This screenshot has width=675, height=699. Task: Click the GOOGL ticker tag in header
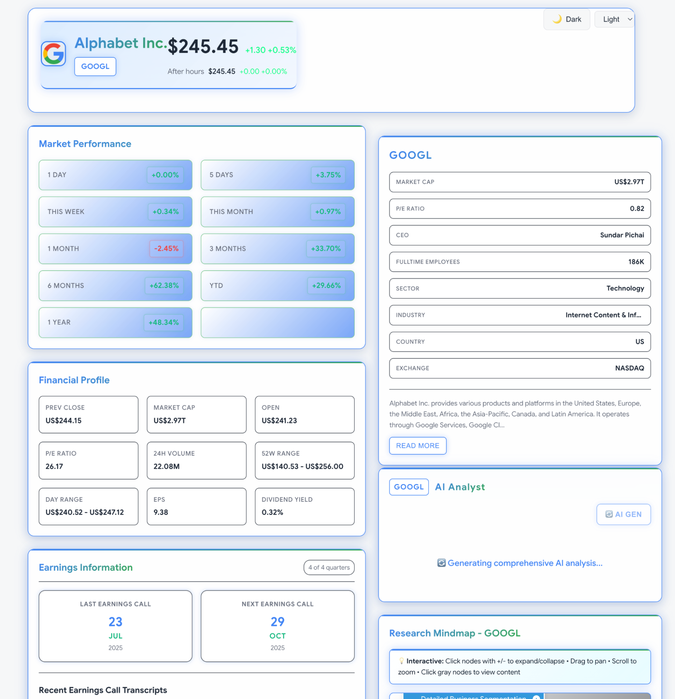coord(95,66)
